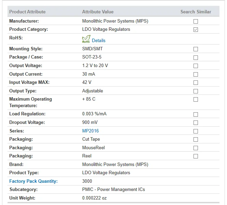
Task: Tick the Cut Tape packaging checkbox
Action: pos(196,139)
